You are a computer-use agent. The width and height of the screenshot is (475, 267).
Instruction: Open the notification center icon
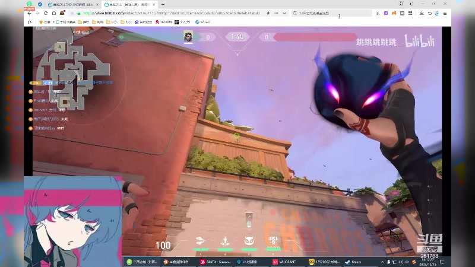[x=442, y=262]
